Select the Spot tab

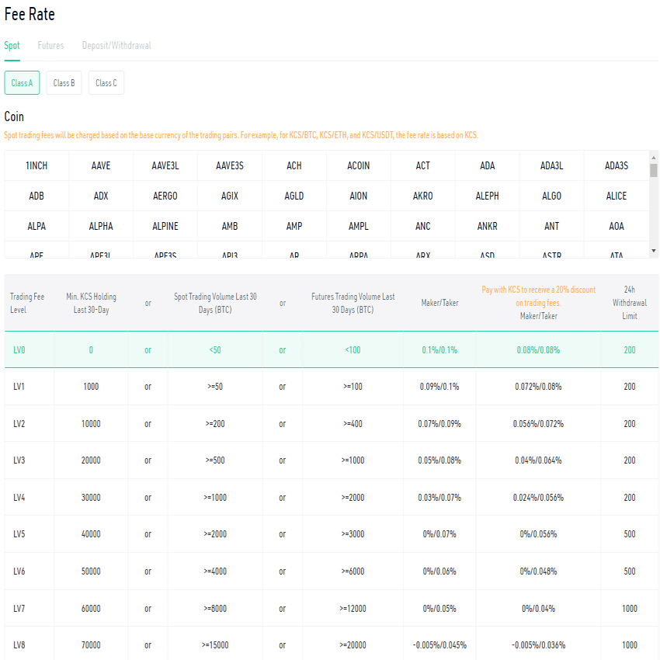coord(12,45)
